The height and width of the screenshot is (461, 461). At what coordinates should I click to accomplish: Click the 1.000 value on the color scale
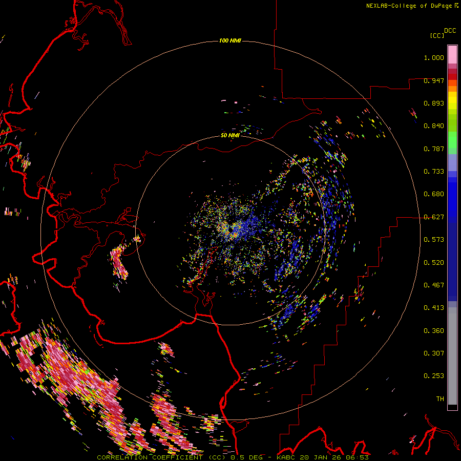click(x=434, y=57)
